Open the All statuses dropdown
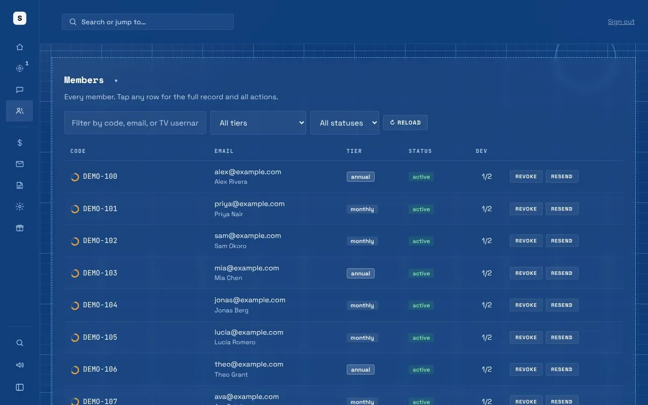The height and width of the screenshot is (405, 648). coord(345,123)
